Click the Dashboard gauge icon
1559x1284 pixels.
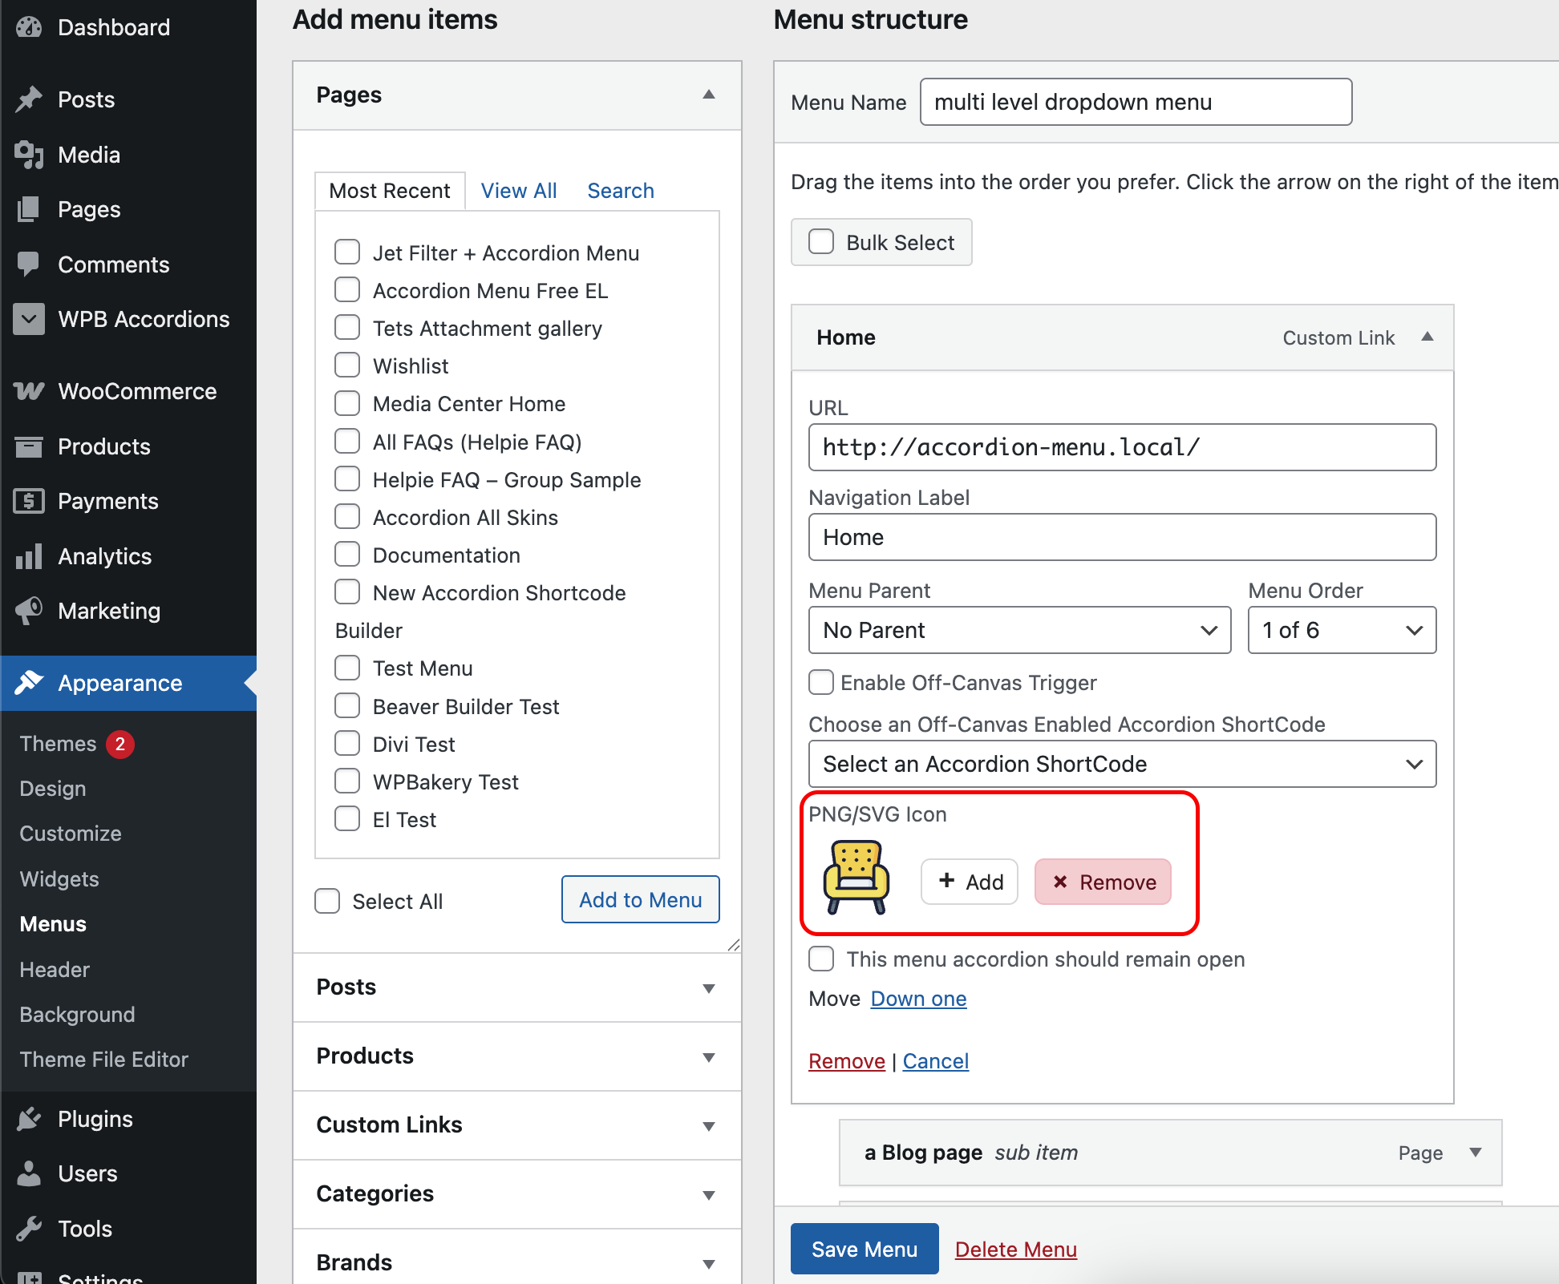pyautogui.click(x=29, y=27)
